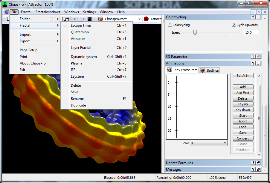Screen dimensions: 270x183
Task: Click the Fractal entry in the File menu
Action: (x=35, y=25)
